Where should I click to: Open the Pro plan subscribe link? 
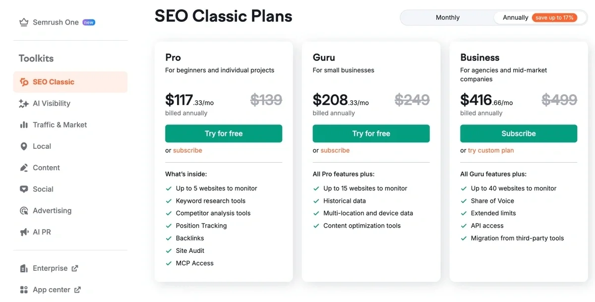point(187,150)
